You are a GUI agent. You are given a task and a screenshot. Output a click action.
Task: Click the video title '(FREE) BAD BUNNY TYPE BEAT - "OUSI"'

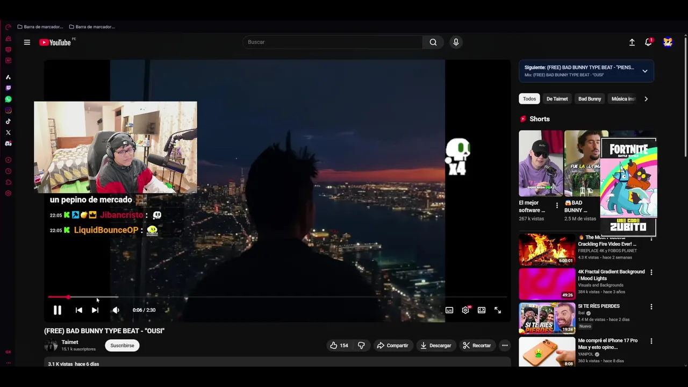pos(104,331)
